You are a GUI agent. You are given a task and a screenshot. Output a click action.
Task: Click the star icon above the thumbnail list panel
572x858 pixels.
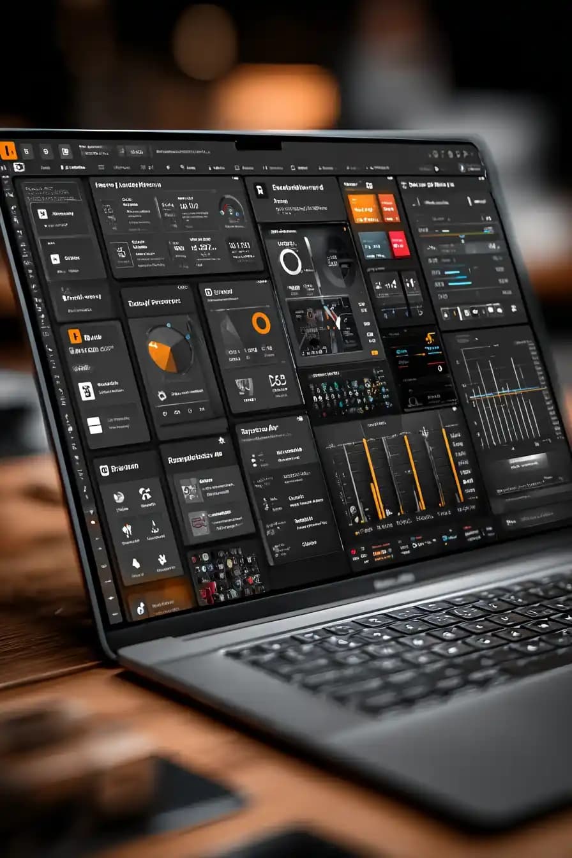click(222, 440)
